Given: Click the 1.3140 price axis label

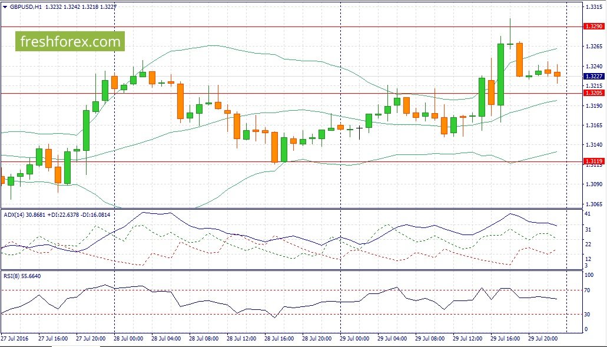Looking at the screenshot, I should pyautogui.click(x=593, y=145).
